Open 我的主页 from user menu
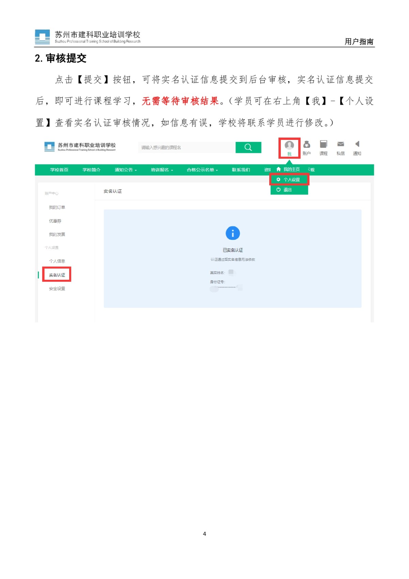 click(288, 170)
